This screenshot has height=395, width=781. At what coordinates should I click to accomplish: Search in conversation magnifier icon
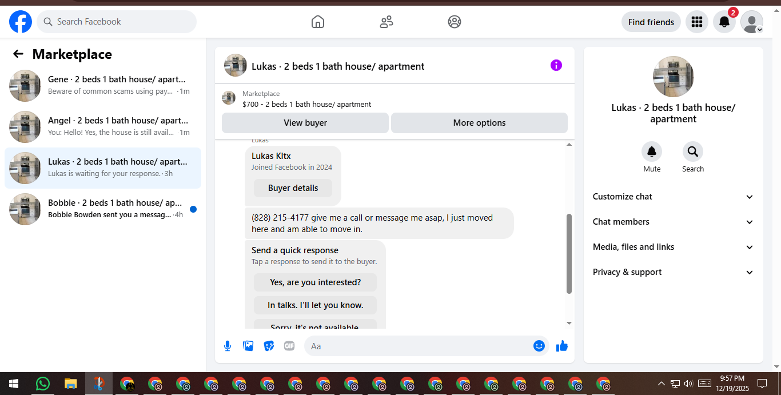(x=693, y=151)
